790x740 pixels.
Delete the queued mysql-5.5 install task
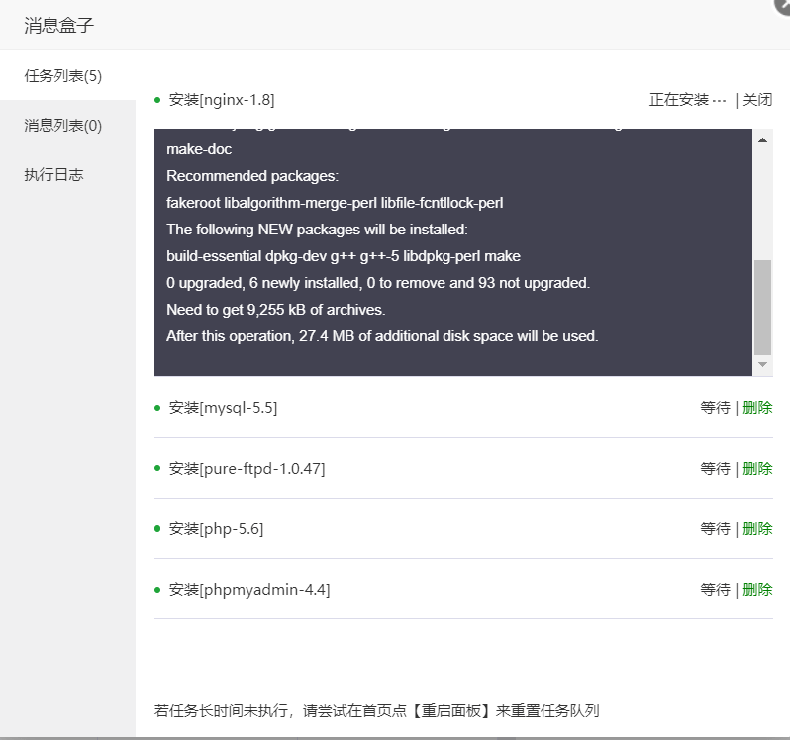click(757, 408)
